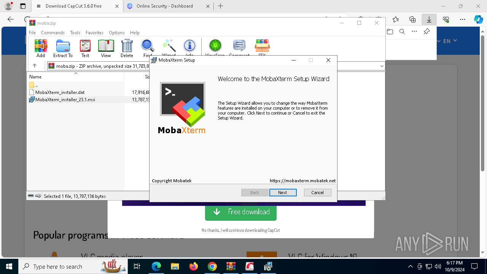Viewport: 487px width, 274px height.
Task: Launch Chrome from taskbar
Action: (212, 266)
